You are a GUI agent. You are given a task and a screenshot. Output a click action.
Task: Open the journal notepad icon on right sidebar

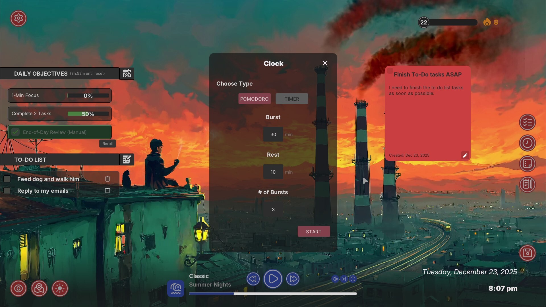(x=528, y=184)
